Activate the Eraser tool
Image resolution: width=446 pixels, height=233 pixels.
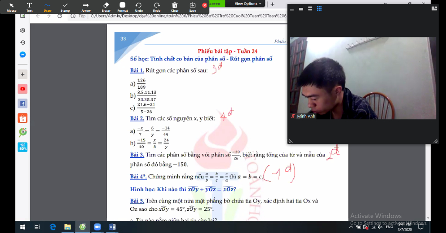pyautogui.click(x=106, y=7)
